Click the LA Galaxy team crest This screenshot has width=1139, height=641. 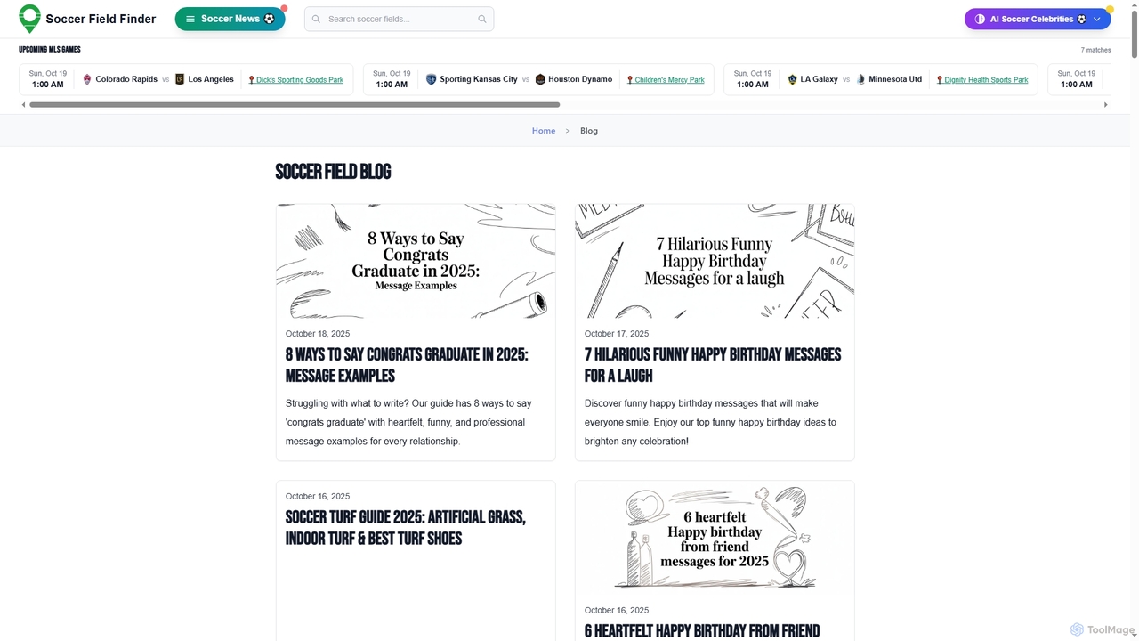[x=792, y=79]
